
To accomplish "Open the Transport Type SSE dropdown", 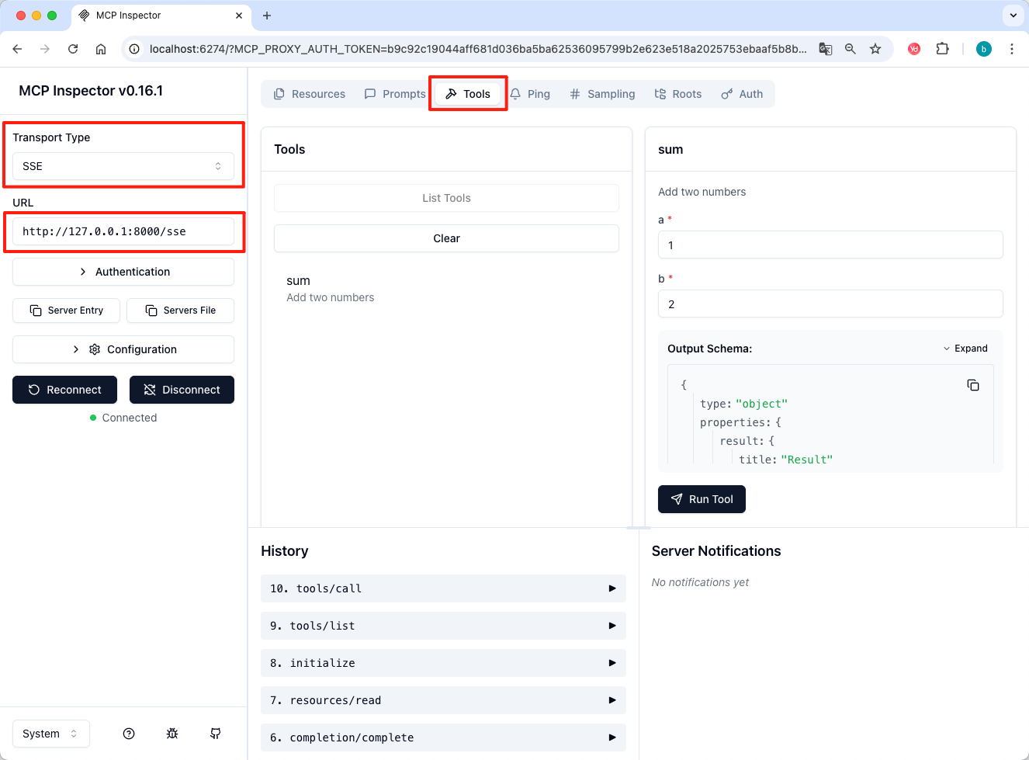I will pyautogui.click(x=123, y=166).
